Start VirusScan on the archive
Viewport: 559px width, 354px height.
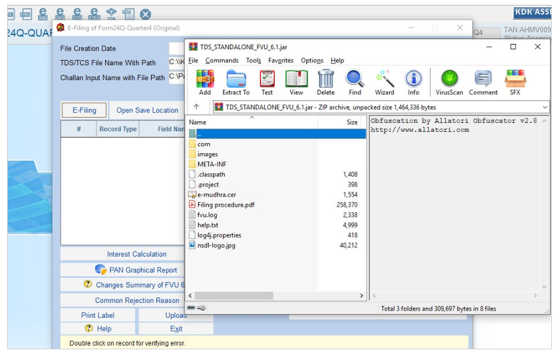pyautogui.click(x=449, y=83)
